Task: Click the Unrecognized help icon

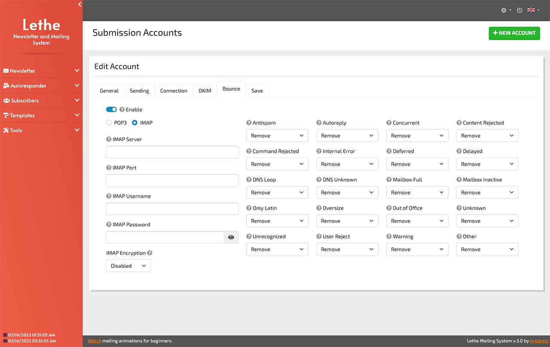Action: click(x=249, y=236)
